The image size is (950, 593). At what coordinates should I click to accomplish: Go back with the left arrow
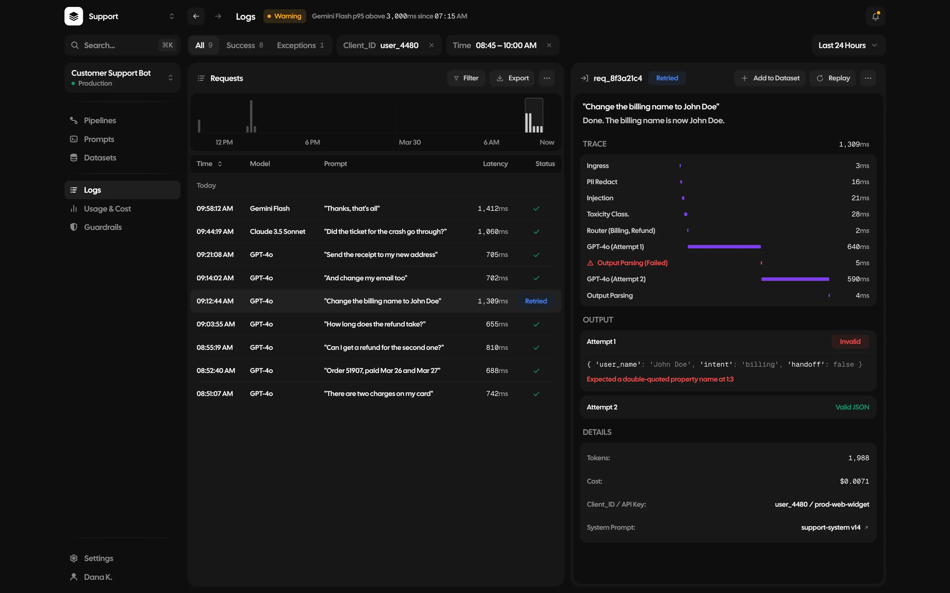pyautogui.click(x=196, y=16)
